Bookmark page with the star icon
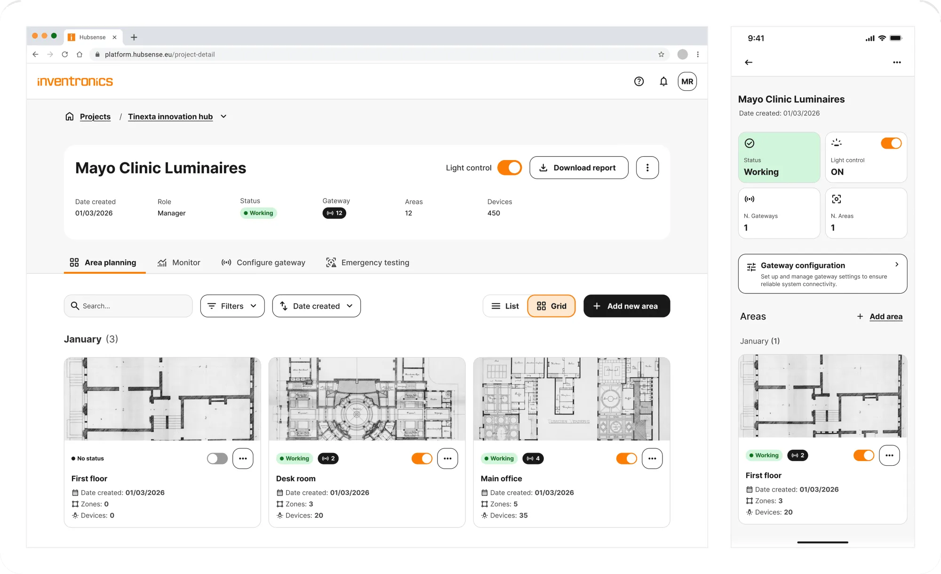The image size is (941, 574). coord(661,55)
